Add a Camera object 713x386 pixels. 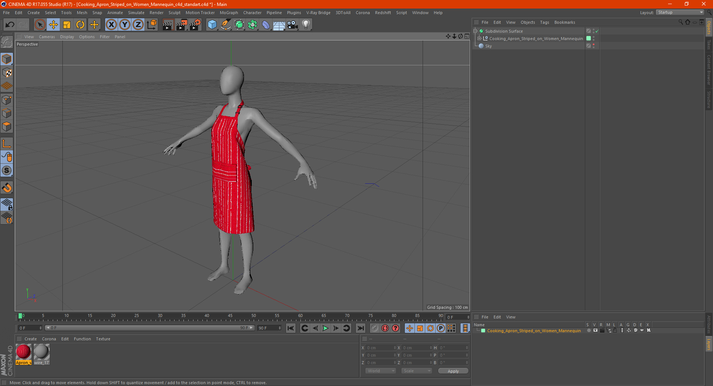coord(293,25)
